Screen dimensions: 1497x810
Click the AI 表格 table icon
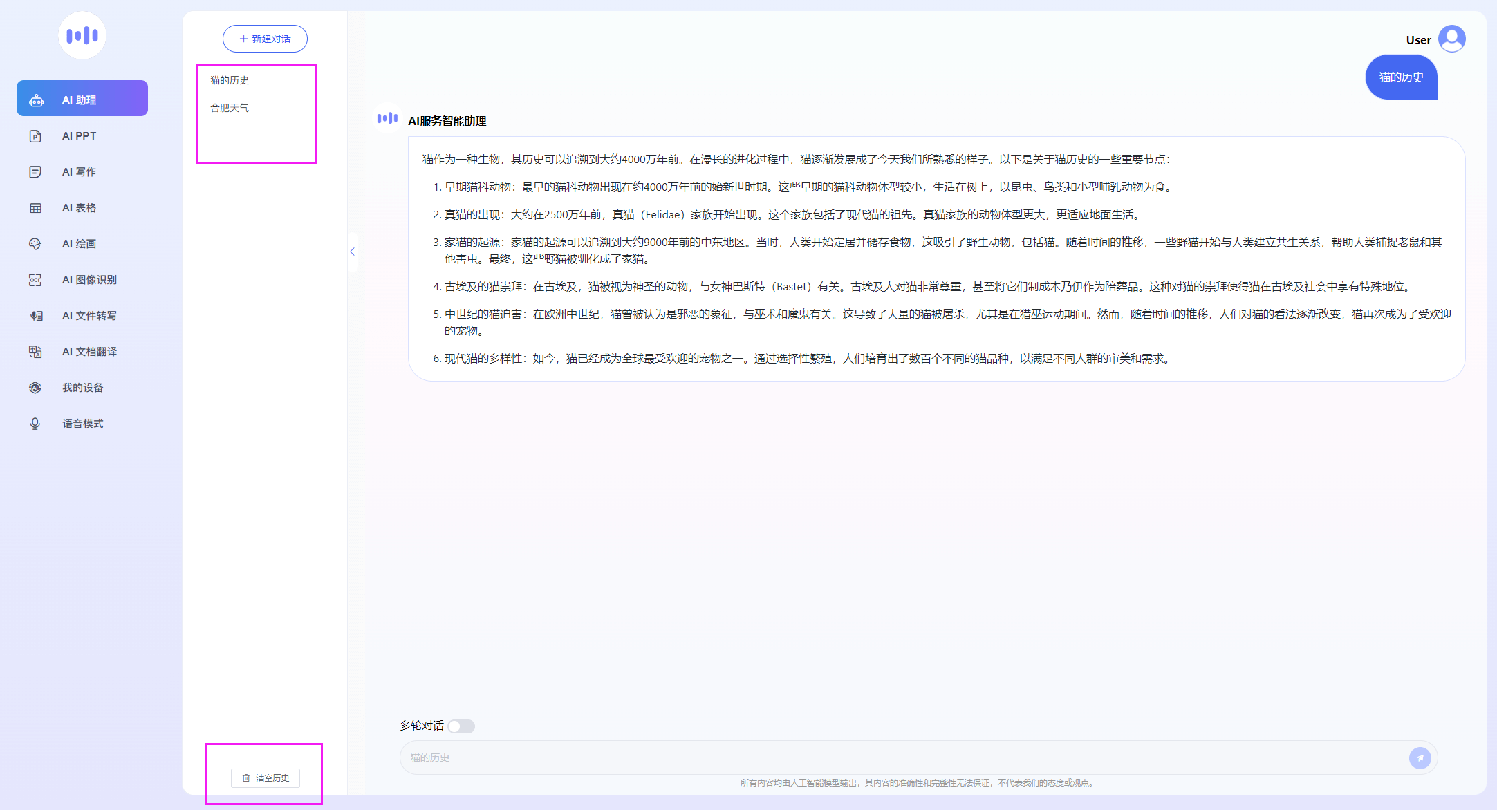[35, 208]
